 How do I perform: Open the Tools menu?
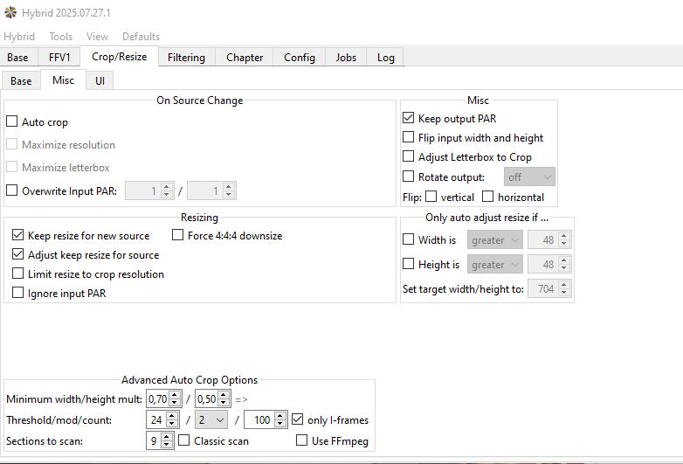(60, 37)
